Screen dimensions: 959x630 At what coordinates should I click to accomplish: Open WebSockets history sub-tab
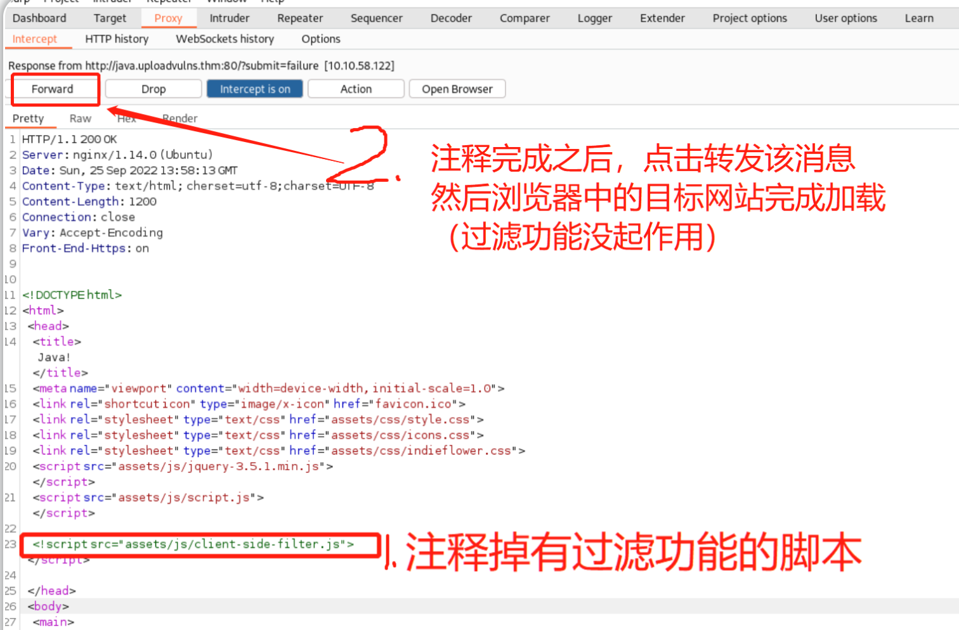[x=225, y=39]
